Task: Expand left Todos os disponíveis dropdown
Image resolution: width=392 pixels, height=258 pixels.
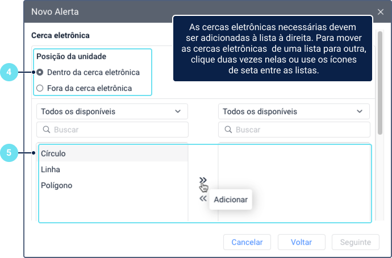Action: coord(112,111)
